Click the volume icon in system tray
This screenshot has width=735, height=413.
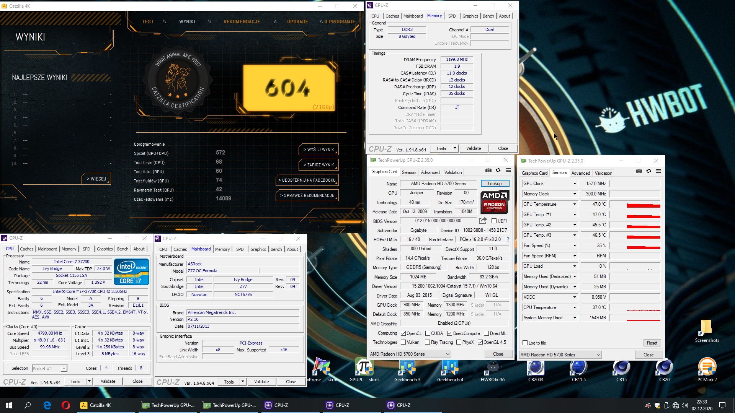coord(685,405)
